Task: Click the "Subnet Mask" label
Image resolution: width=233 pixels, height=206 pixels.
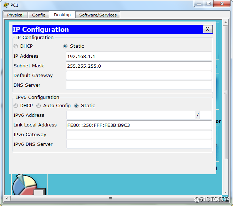Action: tap(29, 66)
